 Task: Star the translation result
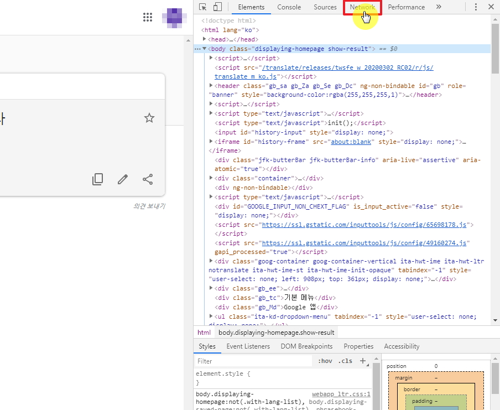[x=149, y=118]
